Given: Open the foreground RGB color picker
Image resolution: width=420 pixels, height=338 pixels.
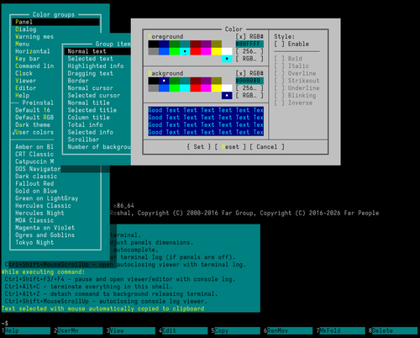Looking at the screenshot, I should coord(249,59).
